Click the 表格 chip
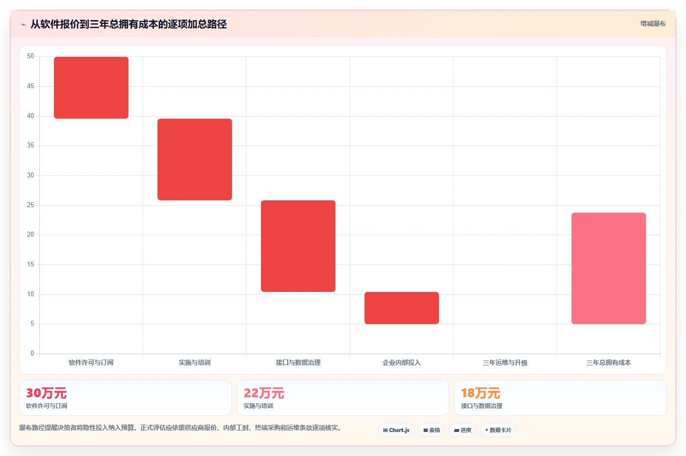 click(x=432, y=430)
